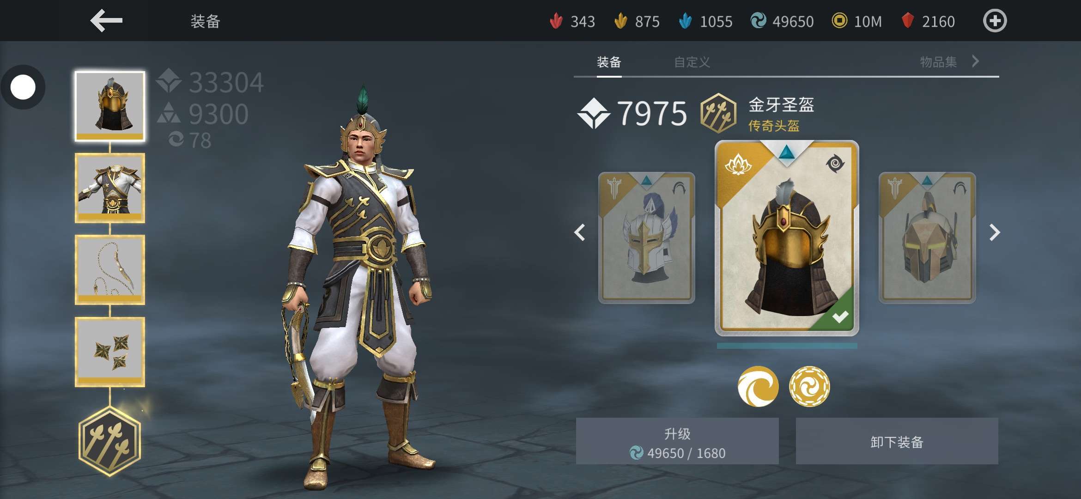Image resolution: width=1081 pixels, height=499 pixels.
Task: Switch to the 自定义 tab
Action: tap(692, 62)
